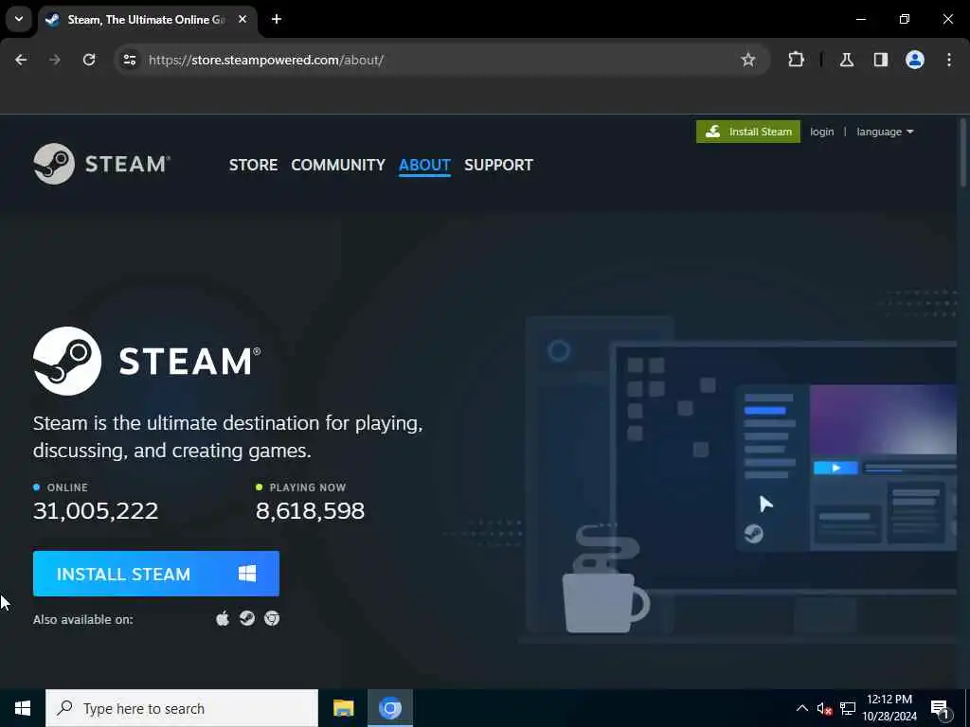970x727 pixels.
Task: Open the COMMUNITY menu
Action: [338, 165]
